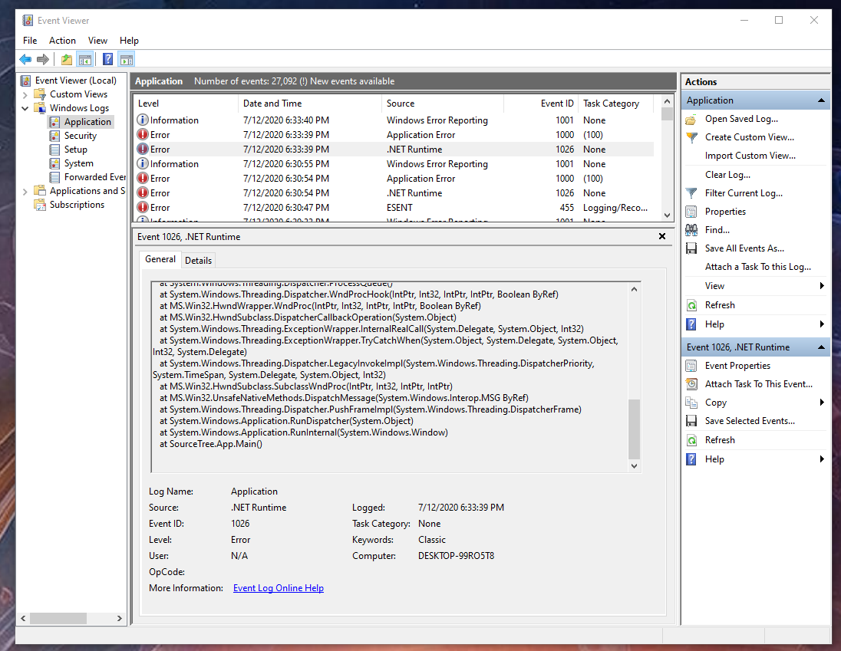Click stack trace scroll up arrow
This screenshot has height=651, width=841.
[x=634, y=289]
